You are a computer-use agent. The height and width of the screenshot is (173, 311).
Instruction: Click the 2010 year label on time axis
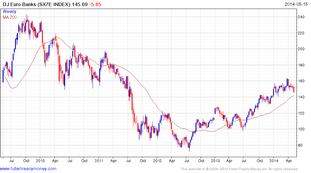click(41, 161)
